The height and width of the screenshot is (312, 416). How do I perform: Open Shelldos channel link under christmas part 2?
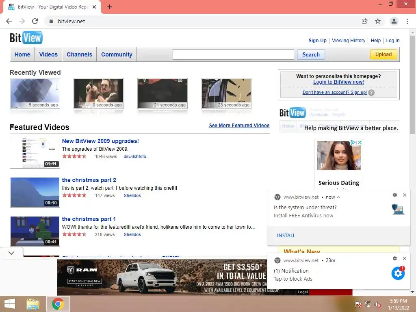(132, 195)
